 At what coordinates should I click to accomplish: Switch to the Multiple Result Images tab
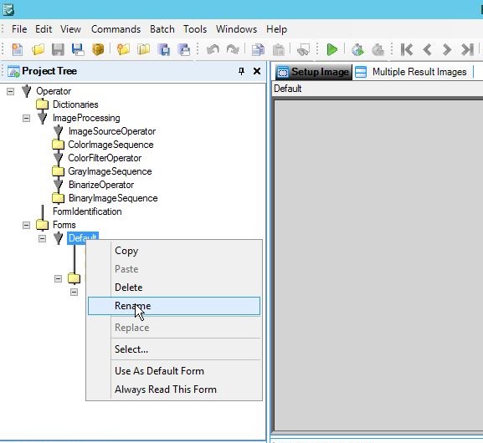(412, 72)
